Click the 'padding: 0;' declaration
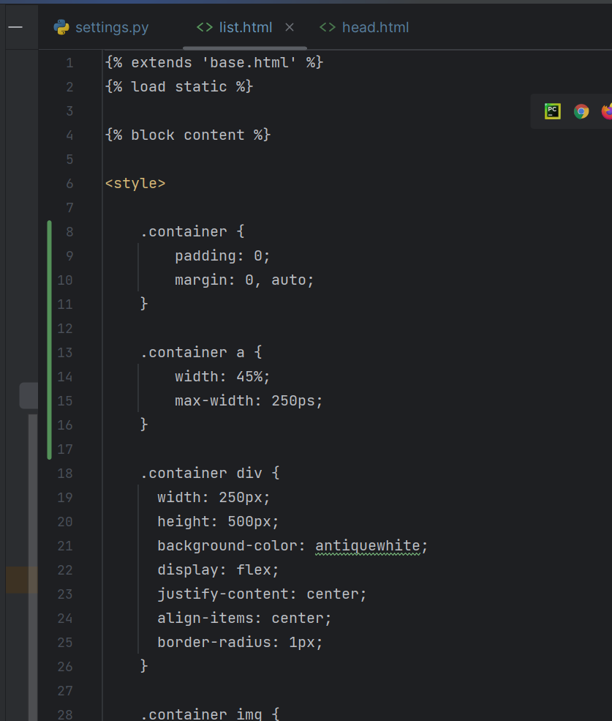Screen dimensions: 612x721 (x=222, y=256)
